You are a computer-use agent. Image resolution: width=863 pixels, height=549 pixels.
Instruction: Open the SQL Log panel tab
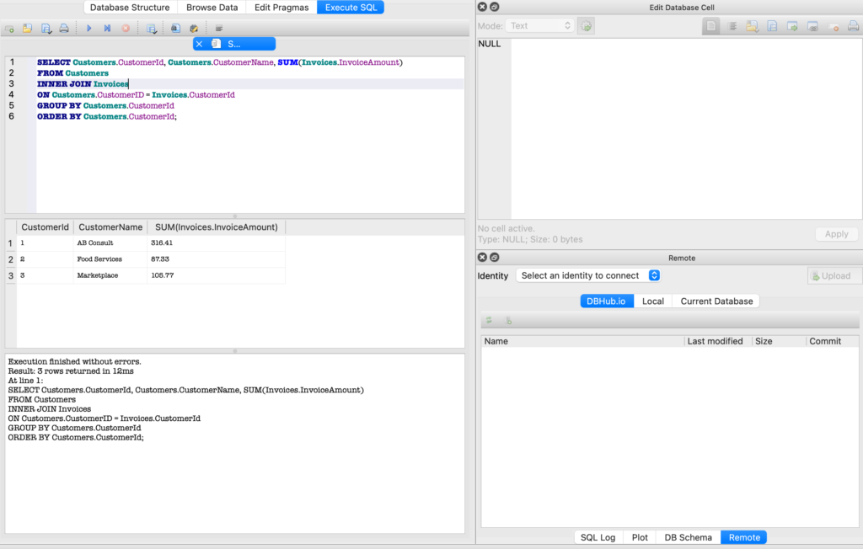tap(598, 537)
